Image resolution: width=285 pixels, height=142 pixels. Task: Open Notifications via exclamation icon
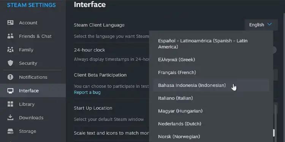click(10, 77)
